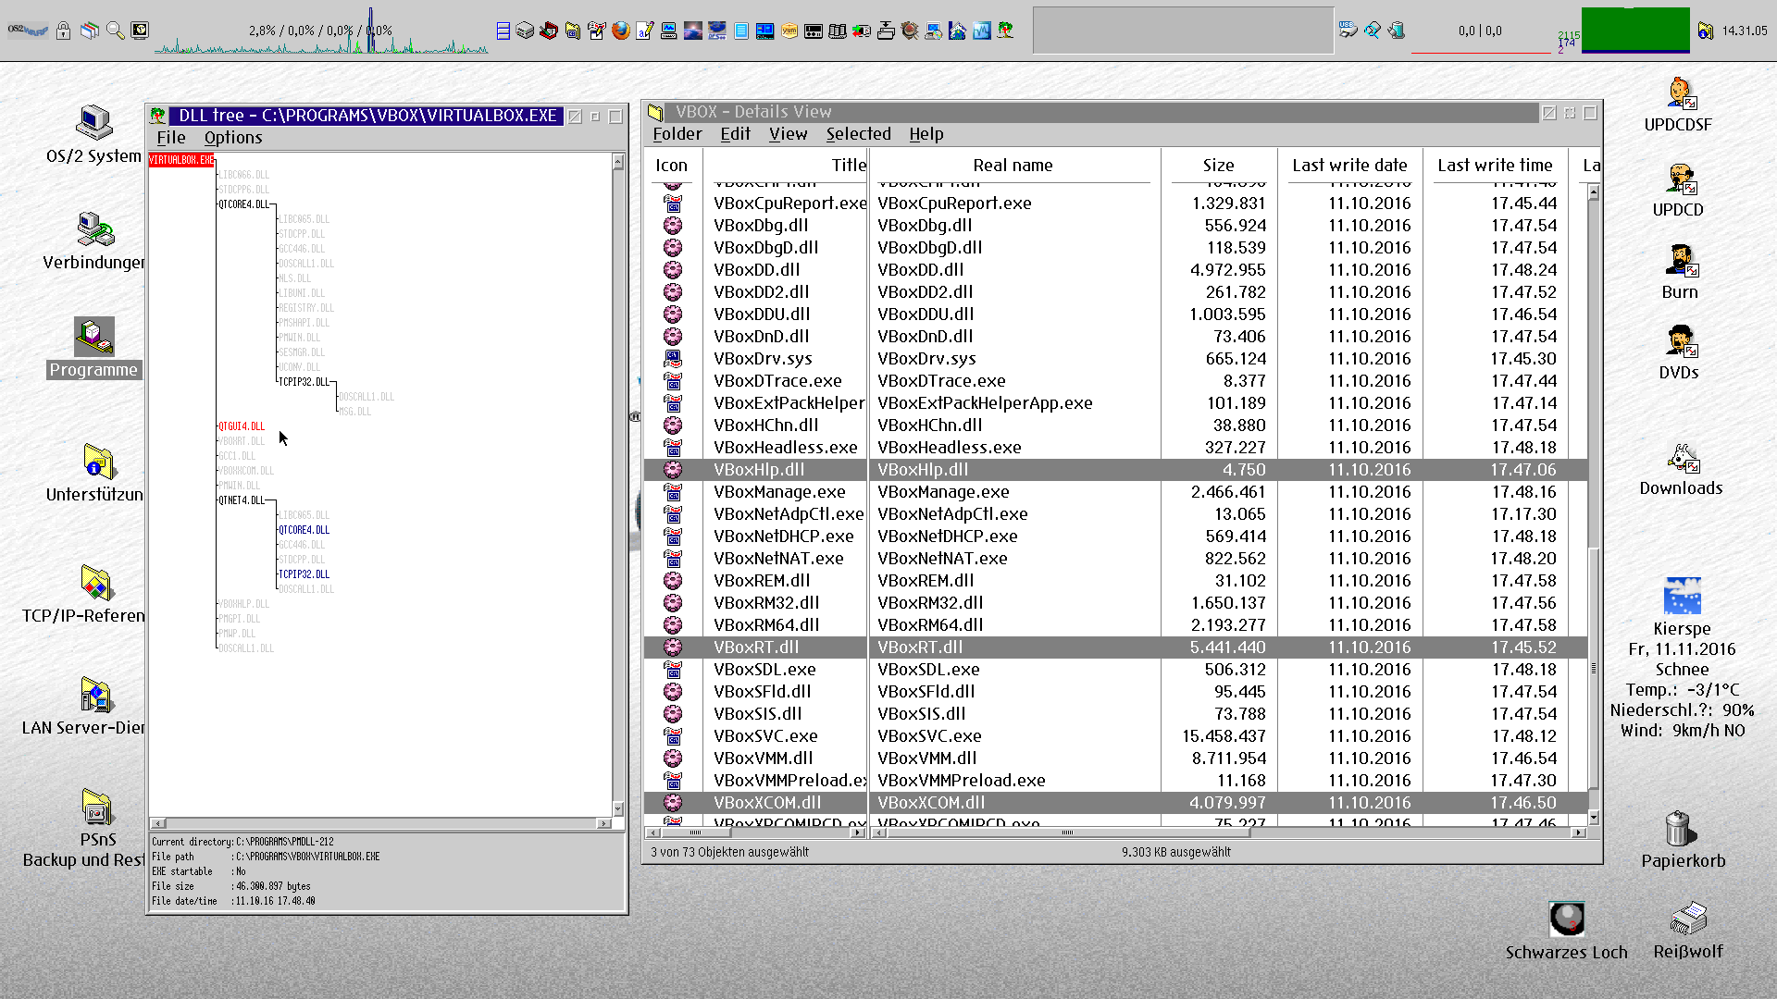Select the VBoxXCOM.dll row
1777x999 pixels.
click(1115, 802)
